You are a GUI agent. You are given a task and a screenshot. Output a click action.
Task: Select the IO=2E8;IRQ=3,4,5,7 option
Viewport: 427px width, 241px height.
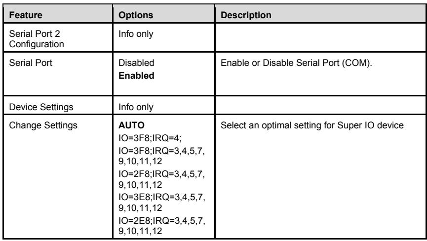click(162, 226)
